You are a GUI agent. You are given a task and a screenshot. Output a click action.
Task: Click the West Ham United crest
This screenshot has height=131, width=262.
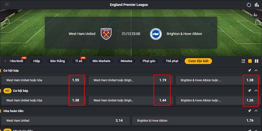click(106, 34)
